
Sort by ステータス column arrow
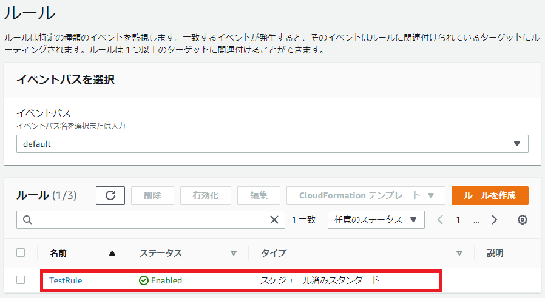point(234,253)
